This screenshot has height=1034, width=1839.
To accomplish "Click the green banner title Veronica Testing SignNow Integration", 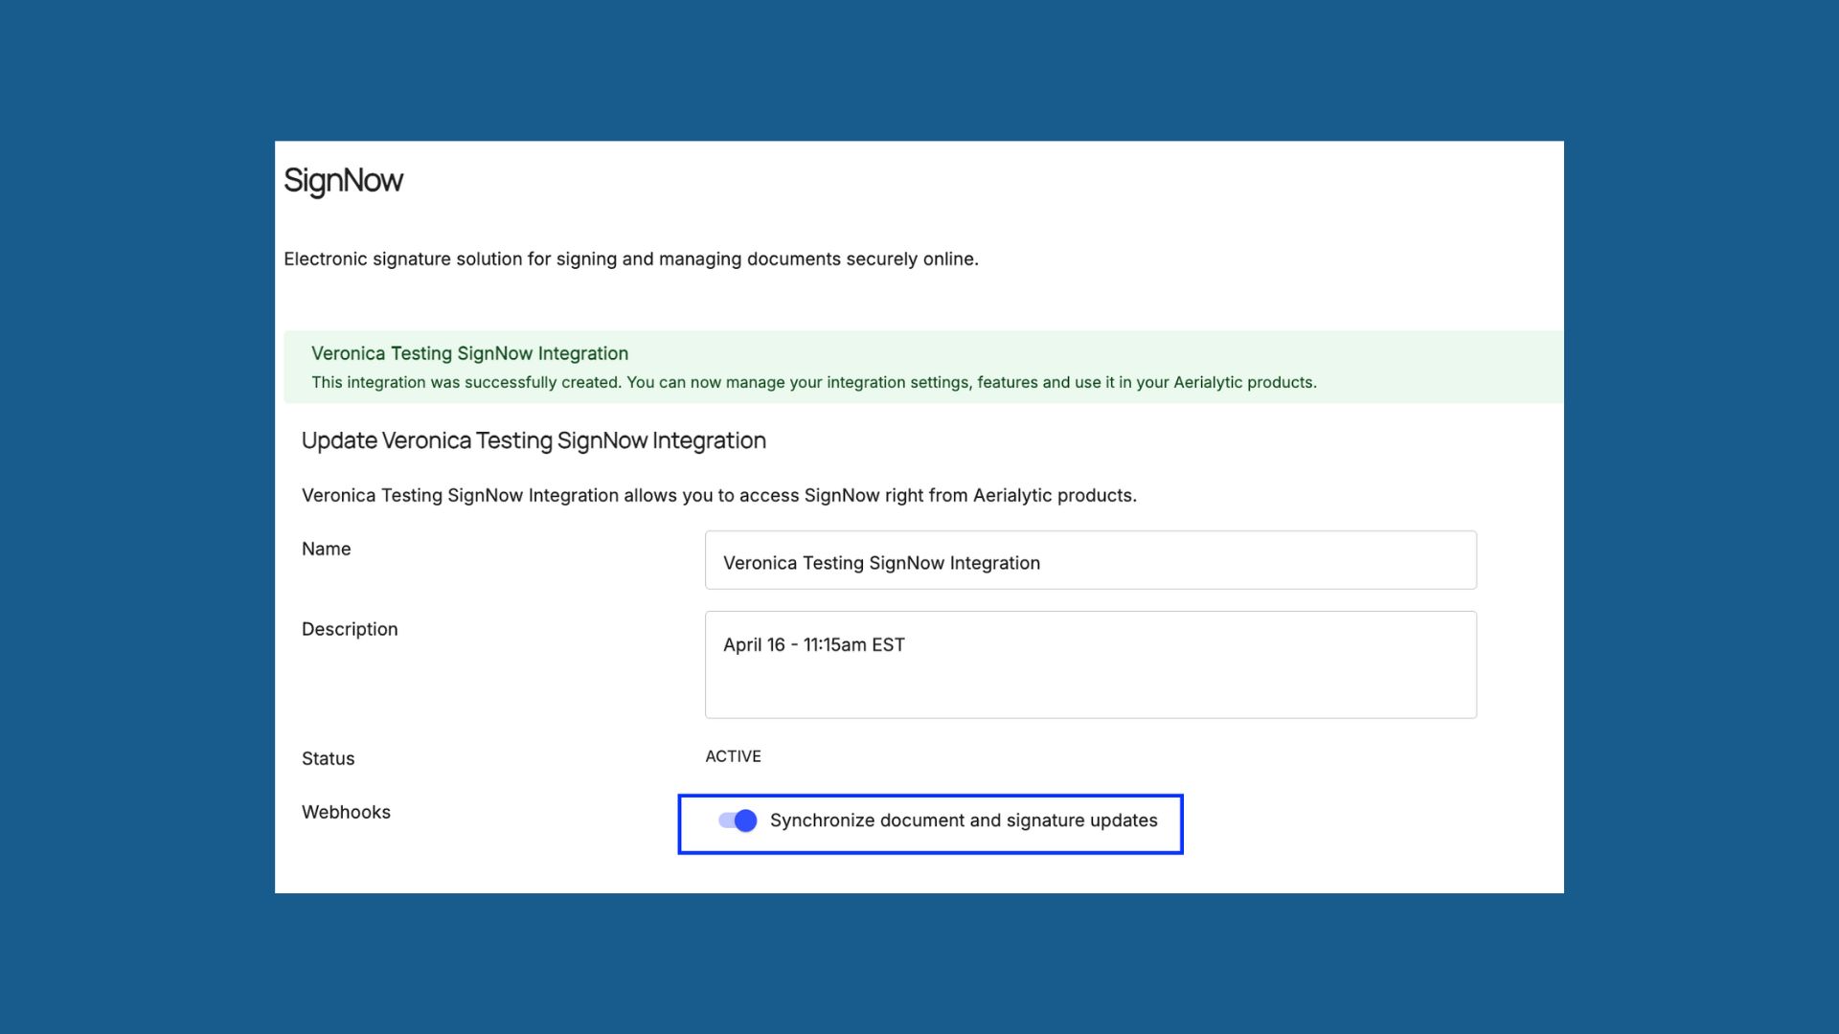I will coord(469,353).
